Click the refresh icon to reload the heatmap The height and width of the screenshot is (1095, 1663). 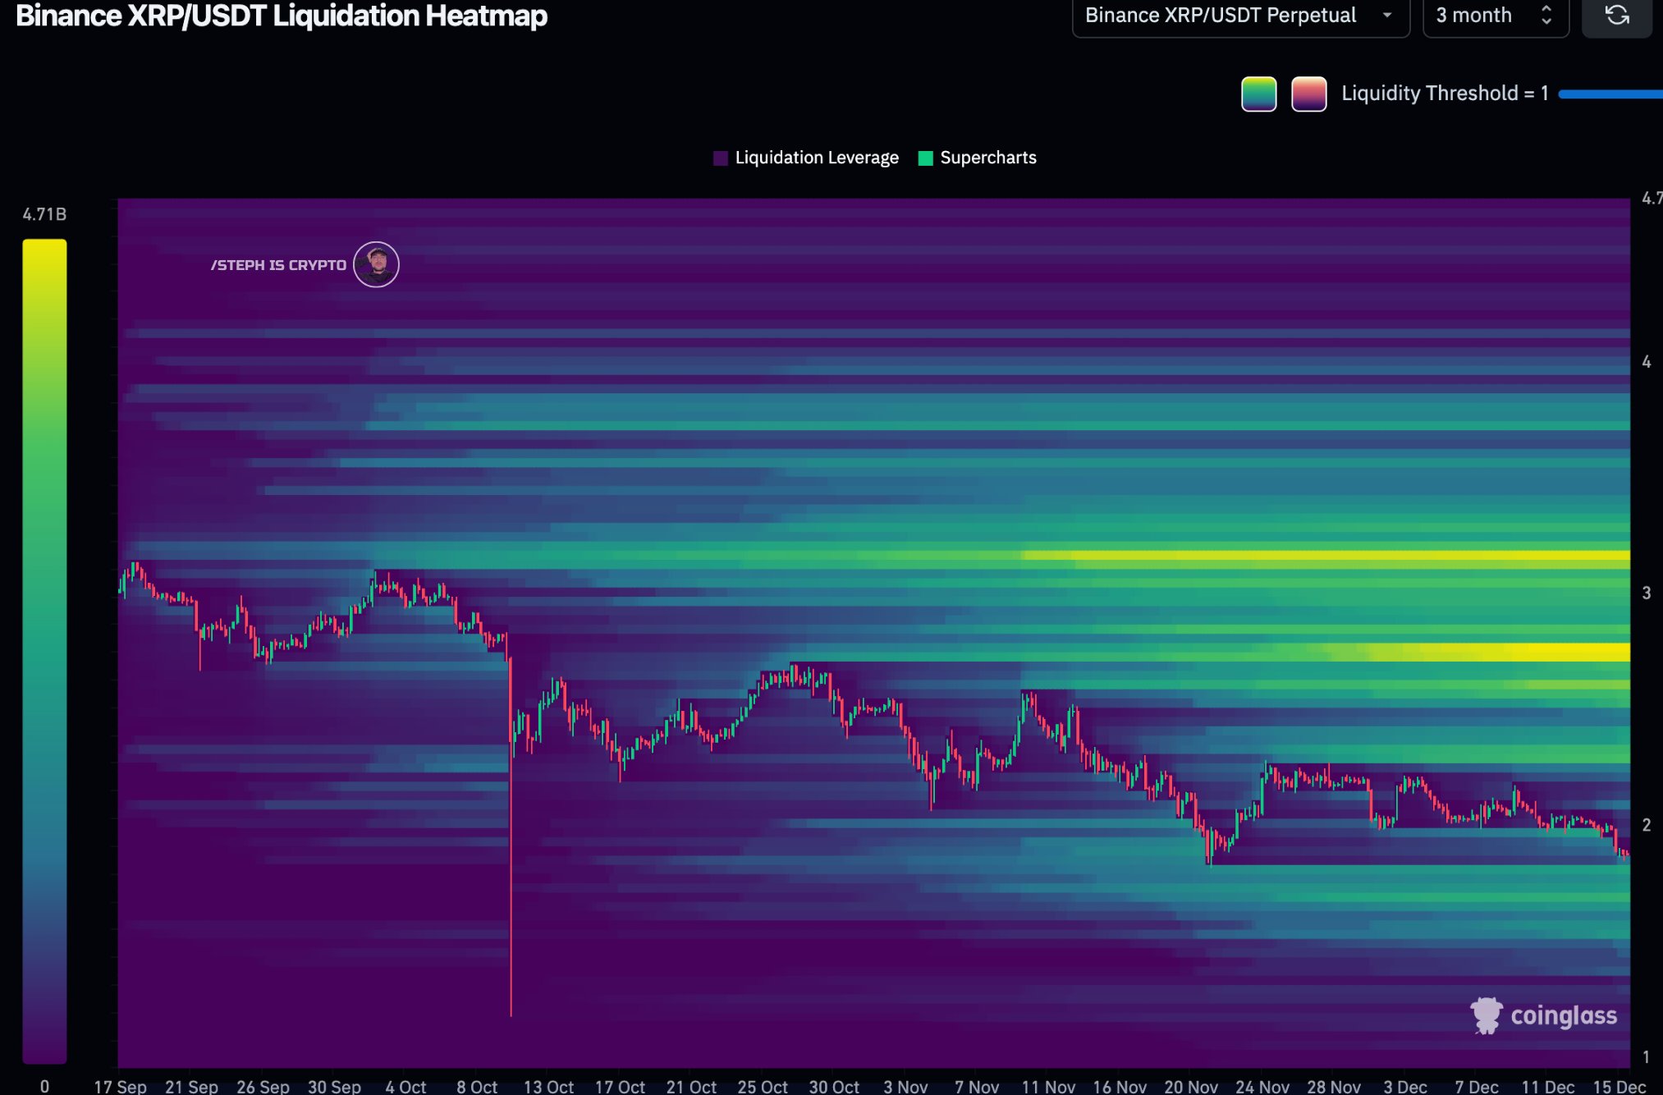[1616, 16]
